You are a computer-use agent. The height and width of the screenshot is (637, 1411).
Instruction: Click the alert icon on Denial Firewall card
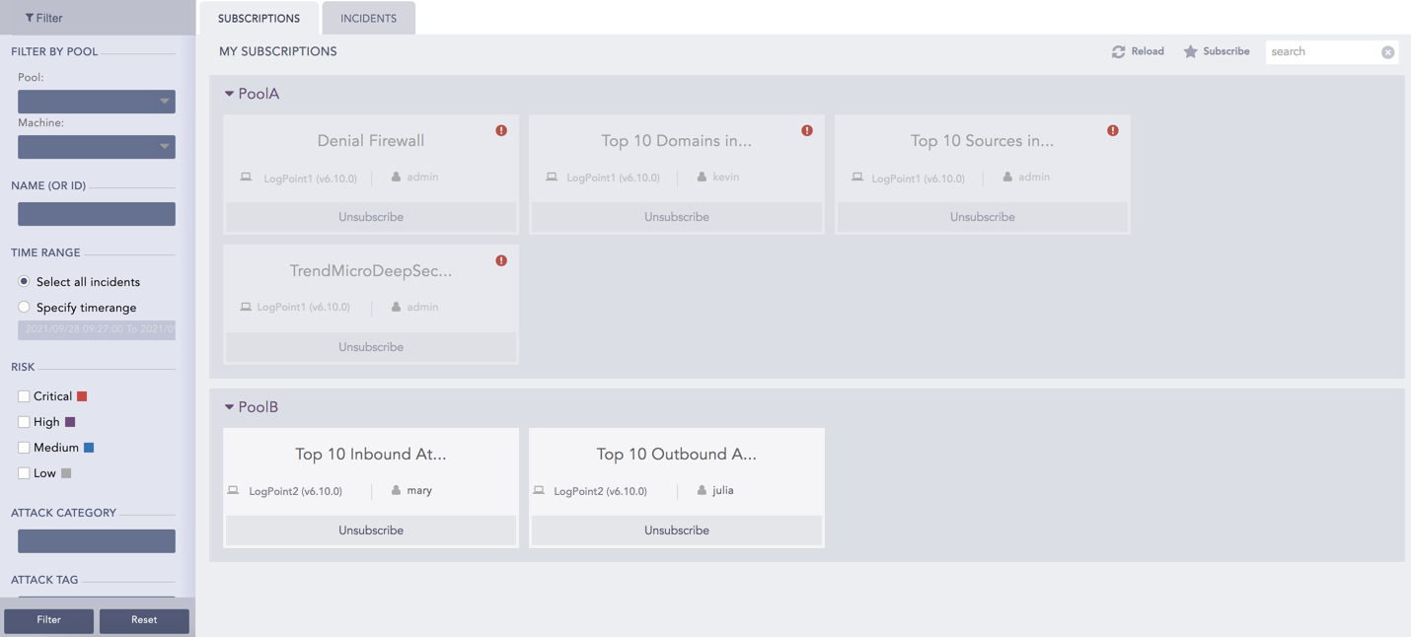pyautogui.click(x=501, y=129)
